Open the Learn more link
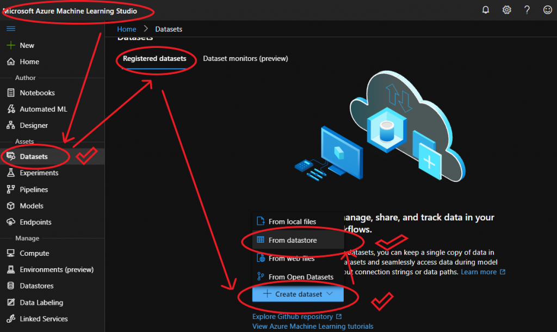The image size is (557, 332). 483,272
